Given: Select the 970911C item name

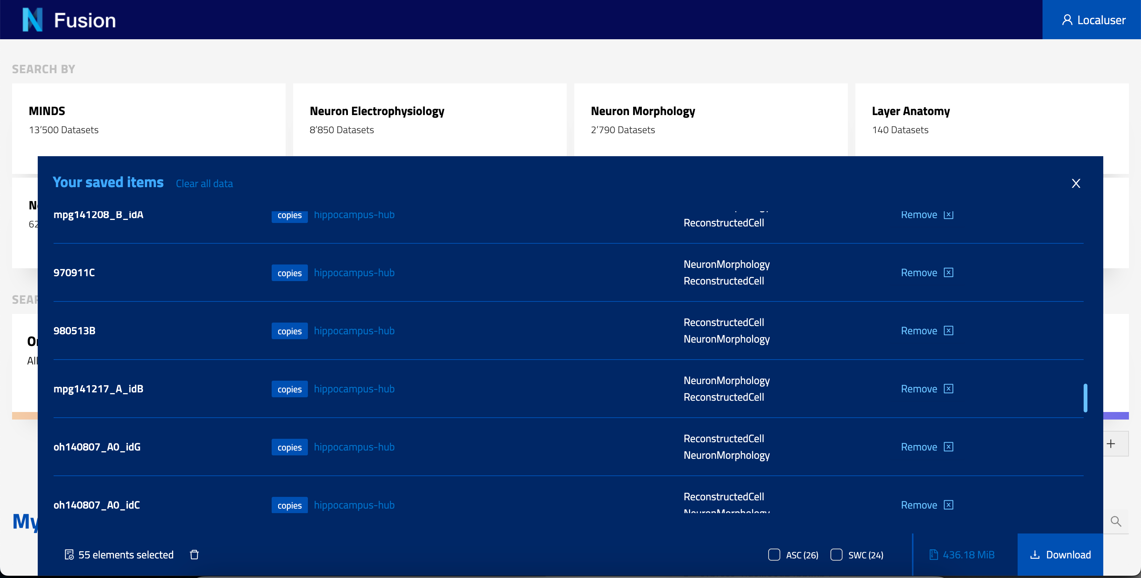Looking at the screenshot, I should tap(74, 273).
